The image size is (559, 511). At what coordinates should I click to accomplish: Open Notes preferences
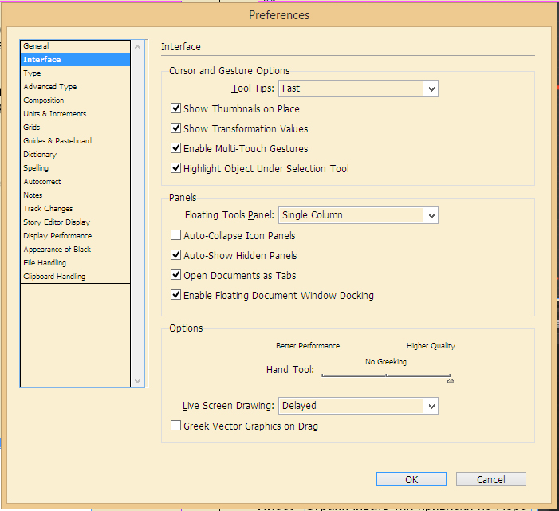pyautogui.click(x=75, y=195)
